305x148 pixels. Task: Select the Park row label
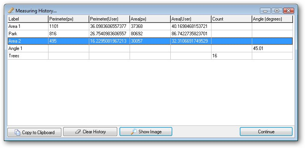pos(13,34)
